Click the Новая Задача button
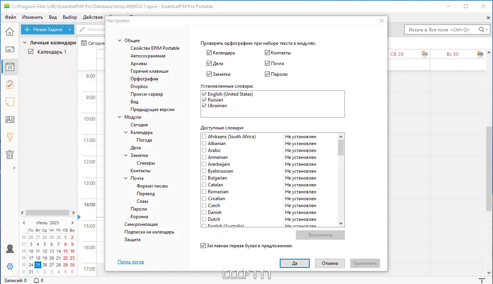493x284 pixels. pyautogui.click(x=43, y=29)
